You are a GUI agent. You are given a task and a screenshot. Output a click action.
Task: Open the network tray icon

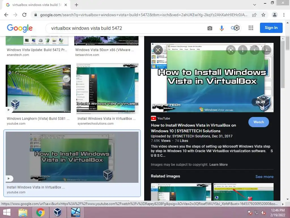257,213
